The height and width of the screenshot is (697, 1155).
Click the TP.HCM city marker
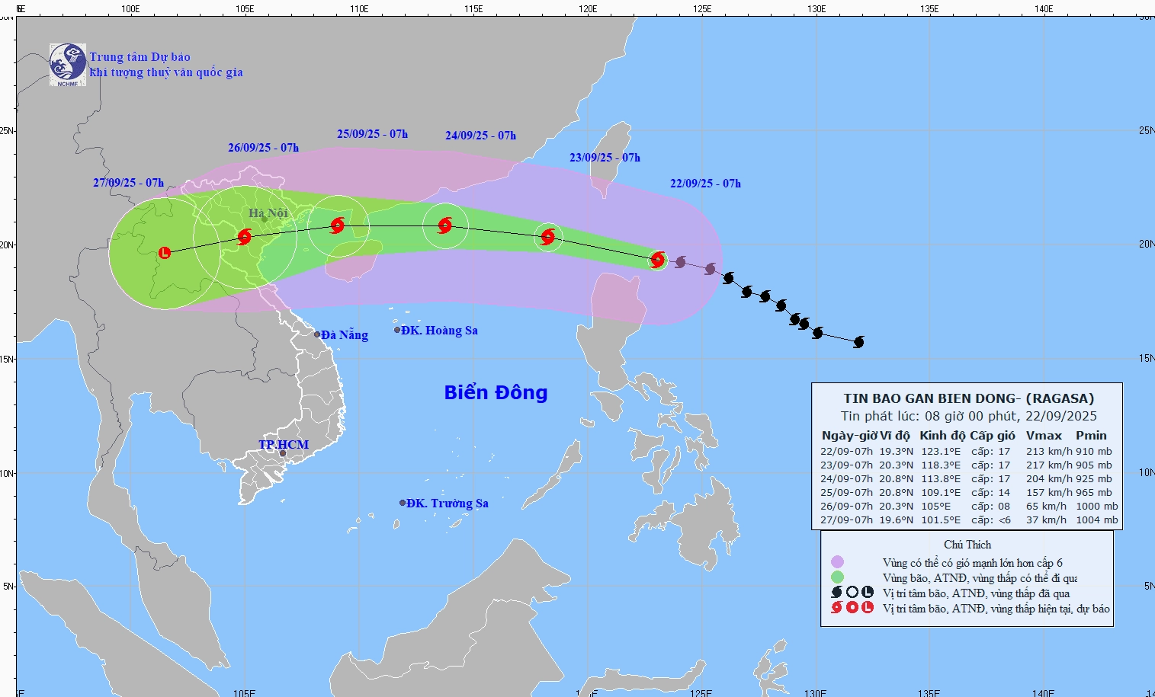coord(282,453)
